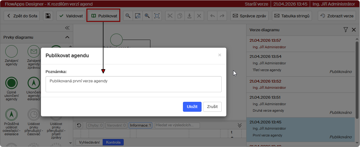Viewport: 360px width, 147px height.
Task: Click the cut scissors icon
Action: [x=170, y=16]
